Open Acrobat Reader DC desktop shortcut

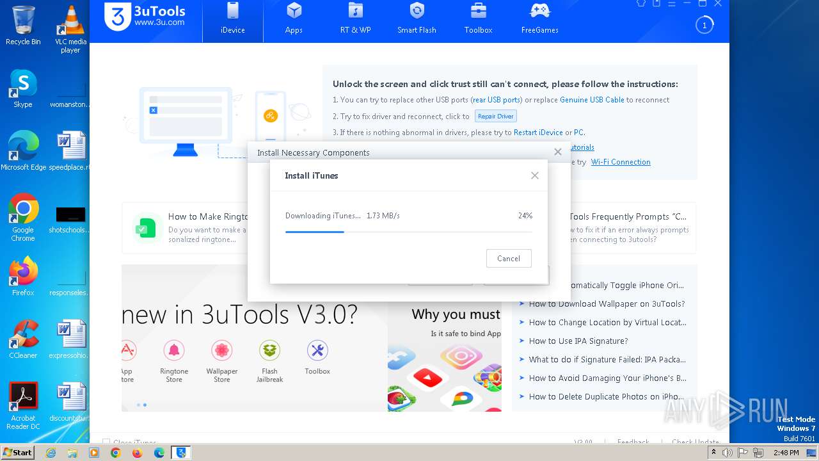click(23, 407)
